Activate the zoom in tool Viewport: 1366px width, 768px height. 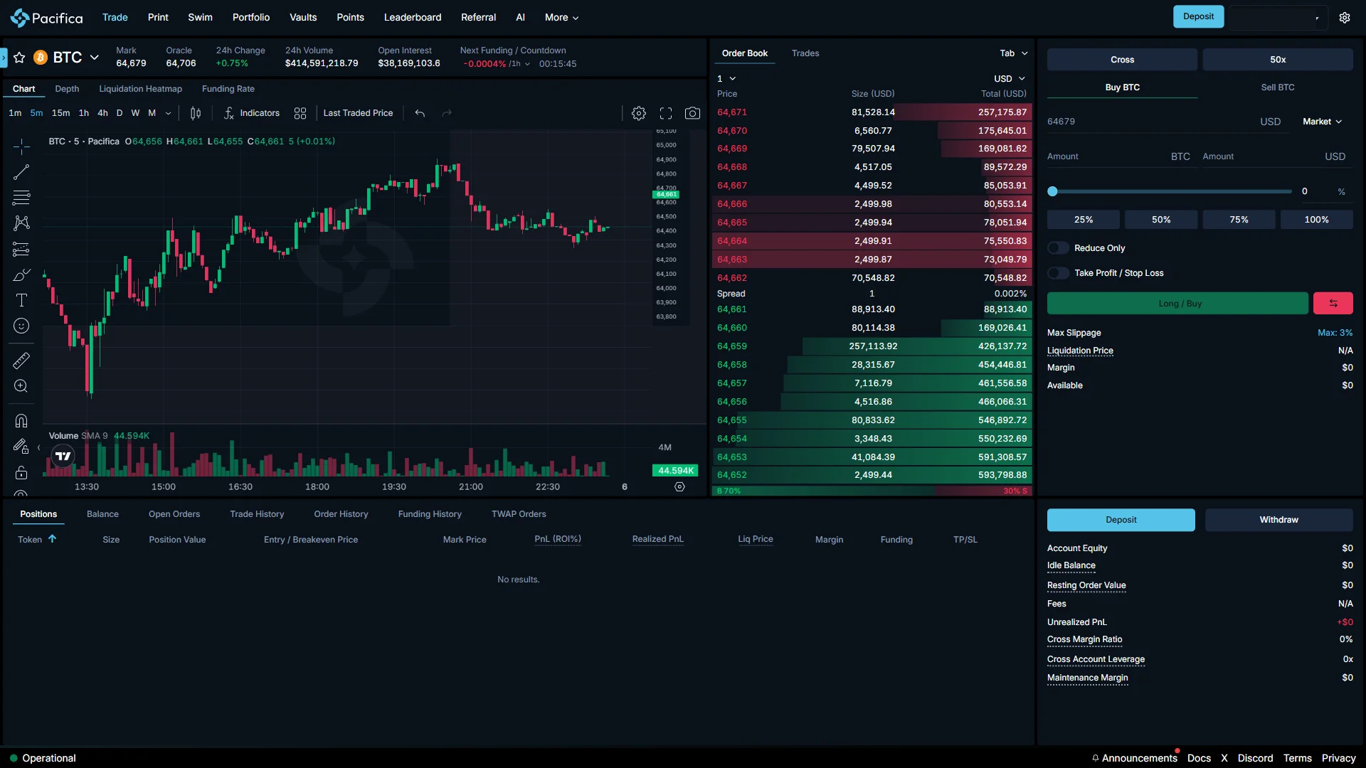(x=21, y=386)
